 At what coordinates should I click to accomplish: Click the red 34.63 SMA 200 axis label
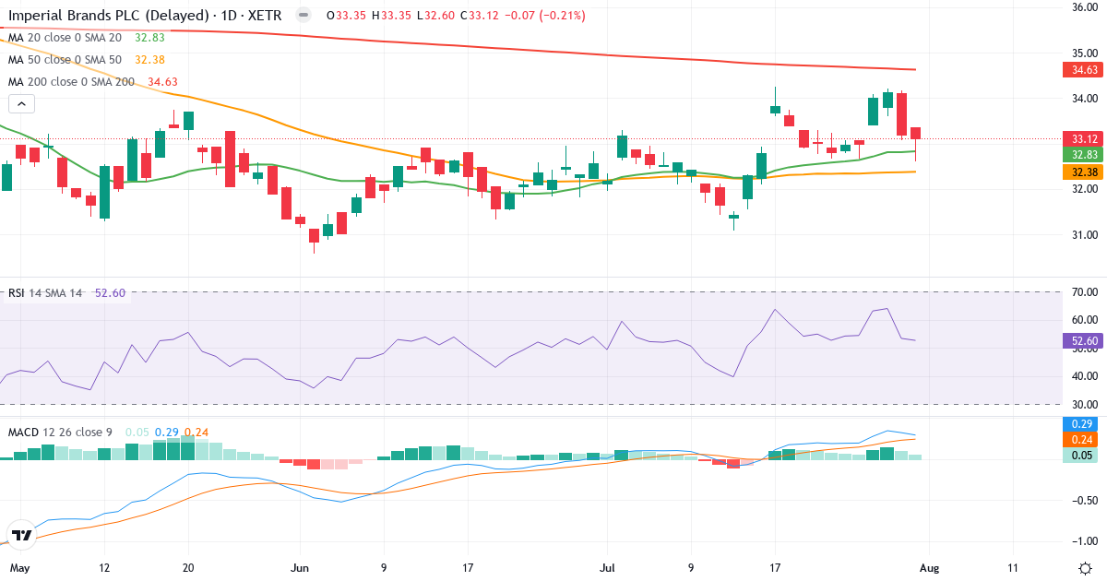[x=1084, y=69]
